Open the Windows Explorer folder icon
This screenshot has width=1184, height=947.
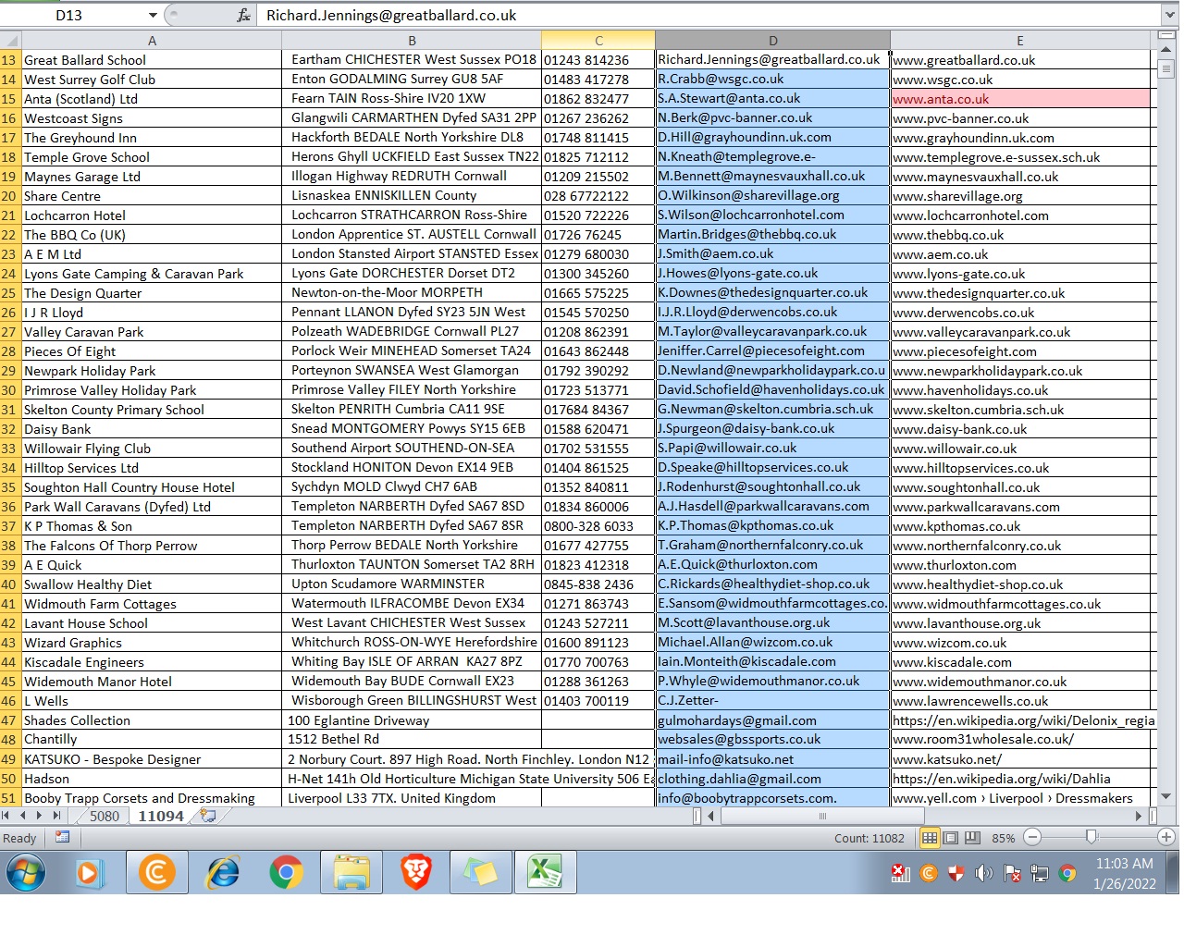(351, 872)
